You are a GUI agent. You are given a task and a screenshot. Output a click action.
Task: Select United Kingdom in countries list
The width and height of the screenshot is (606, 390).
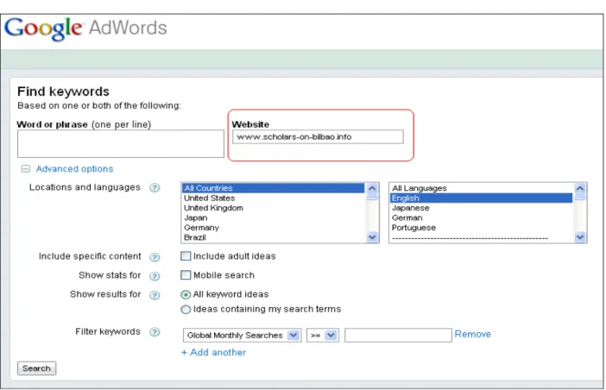(274, 208)
